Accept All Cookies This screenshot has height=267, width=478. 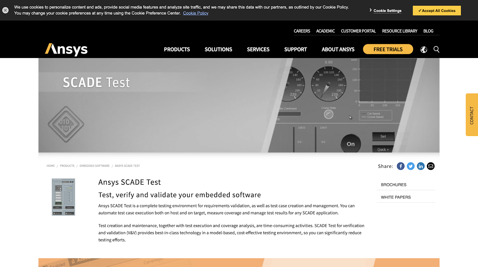pos(437,10)
